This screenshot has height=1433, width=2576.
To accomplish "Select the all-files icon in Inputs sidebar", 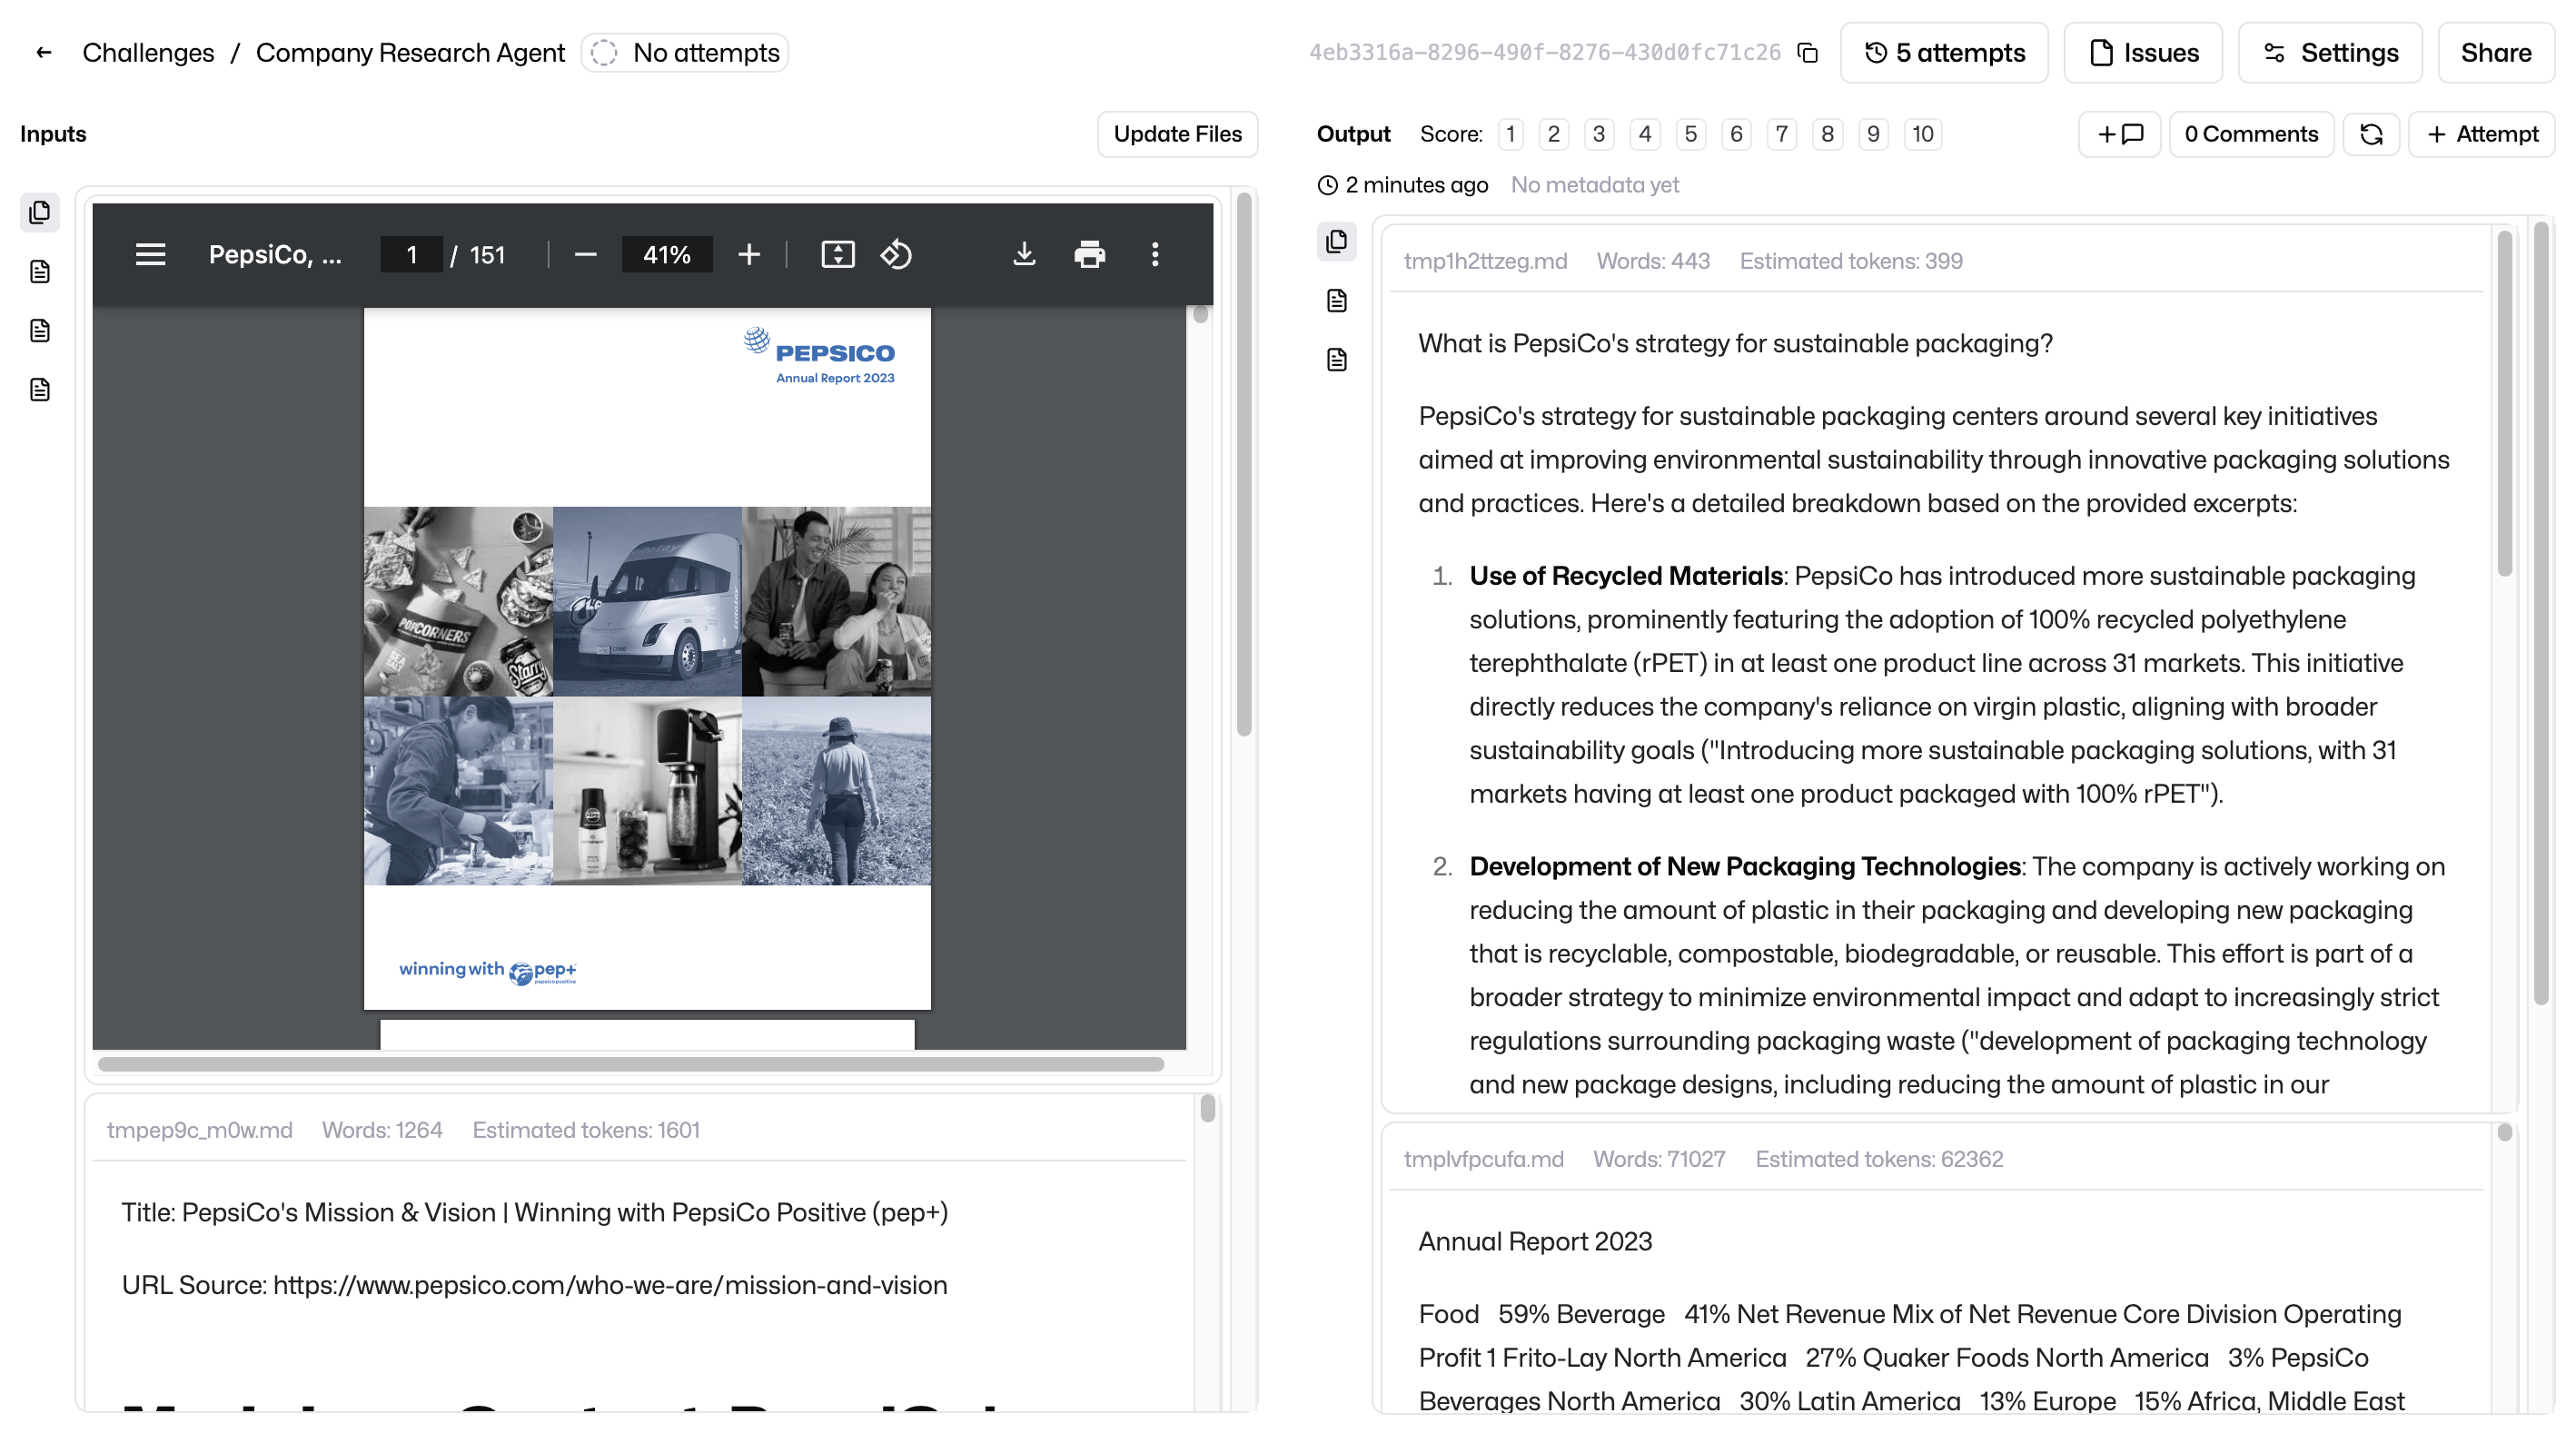I will (x=40, y=212).
